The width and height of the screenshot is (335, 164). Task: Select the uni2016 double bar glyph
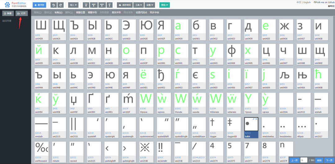(77, 128)
